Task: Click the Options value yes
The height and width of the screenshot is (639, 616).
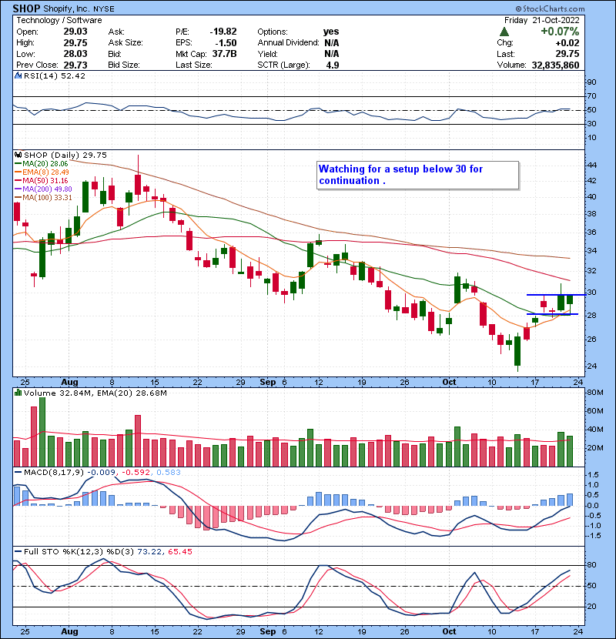Action: (331, 32)
